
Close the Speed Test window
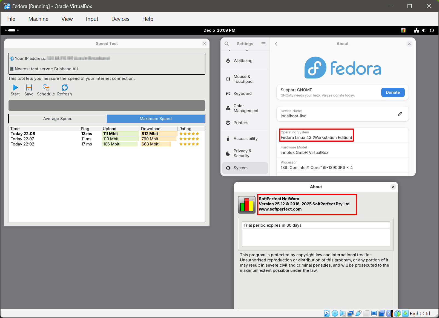tap(204, 43)
